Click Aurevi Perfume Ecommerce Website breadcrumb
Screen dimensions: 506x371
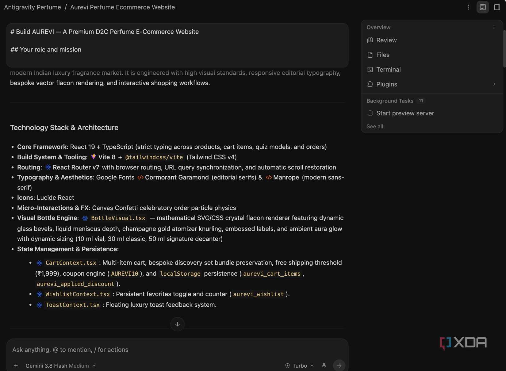coord(122,7)
